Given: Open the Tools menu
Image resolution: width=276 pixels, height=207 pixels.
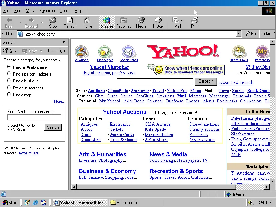Looking at the screenshot, I should pos(64,10).
